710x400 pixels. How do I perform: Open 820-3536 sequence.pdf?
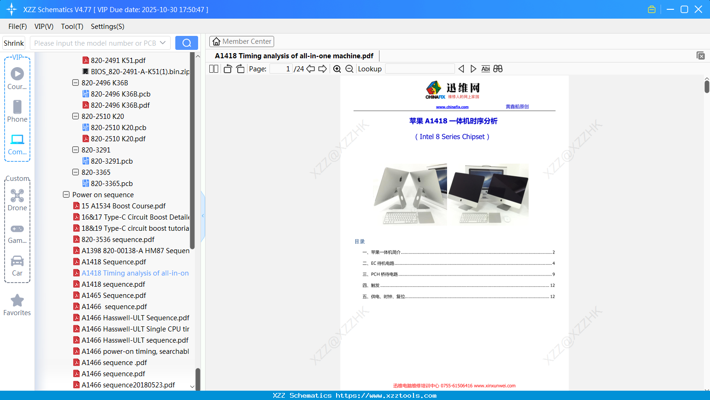point(114,240)
